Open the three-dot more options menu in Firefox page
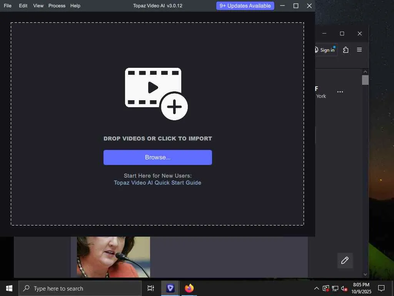The width and height of the screenshot is (394, 296). pyautogui.click(x=340, y=92)
